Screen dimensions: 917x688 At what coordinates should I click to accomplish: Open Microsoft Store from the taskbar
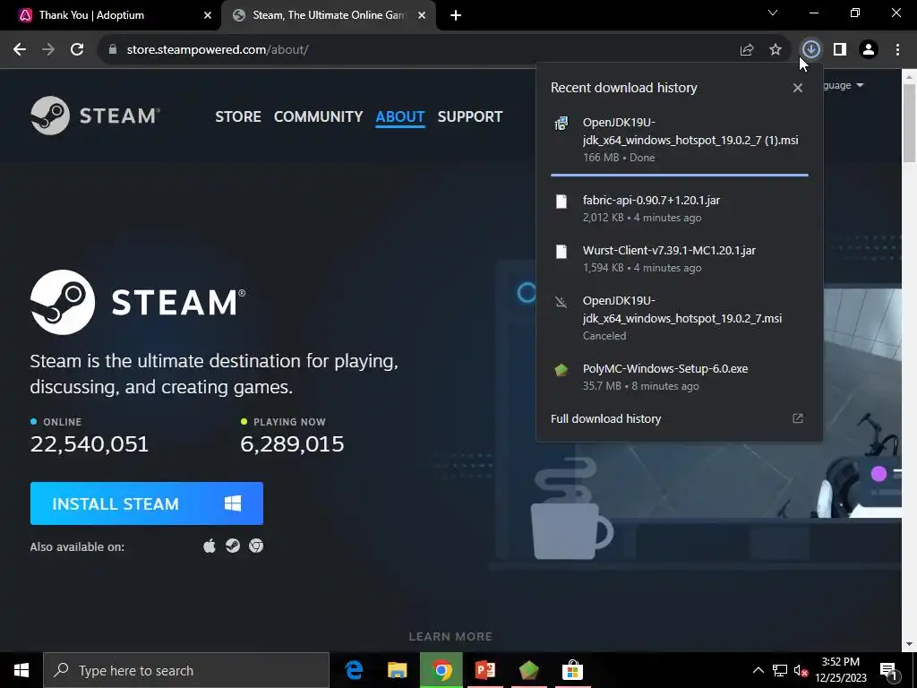point(572,670)
